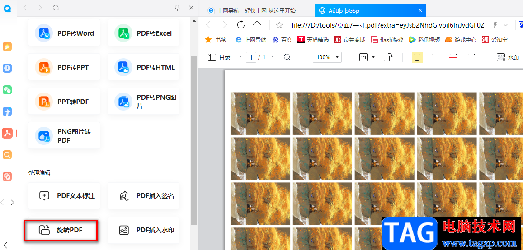
Task: Open the PDF转HTML converter
Action: (143, 67)
